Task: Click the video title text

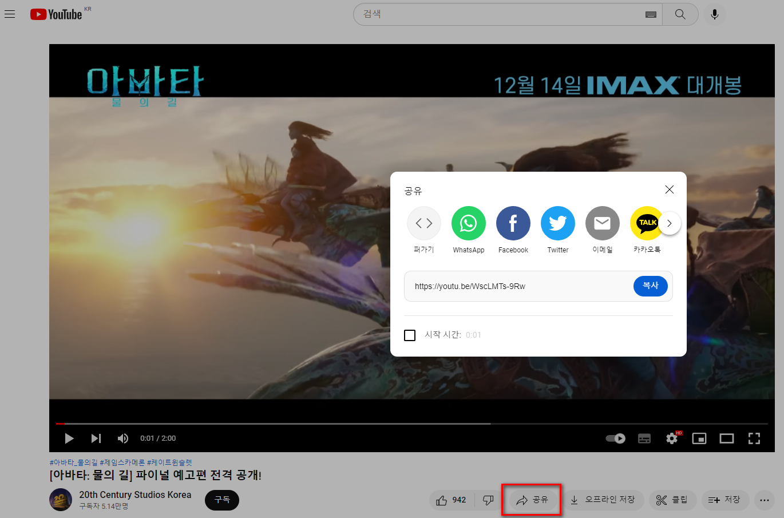Action: coord(155,475)
